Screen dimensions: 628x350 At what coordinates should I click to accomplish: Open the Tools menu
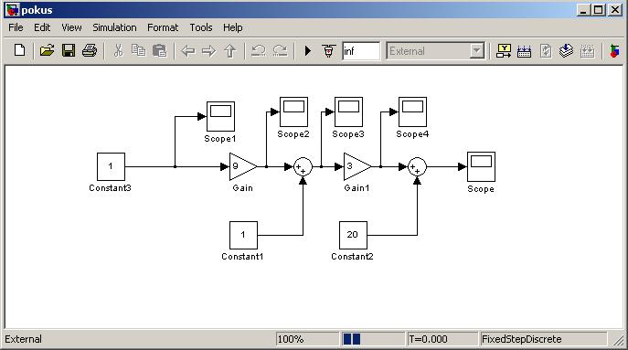tap(201, 27)
